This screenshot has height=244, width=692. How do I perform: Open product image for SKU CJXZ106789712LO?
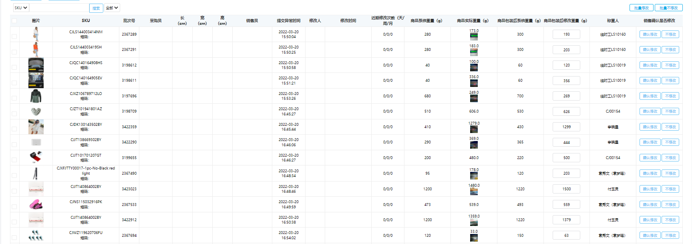[x=36, y=96]
